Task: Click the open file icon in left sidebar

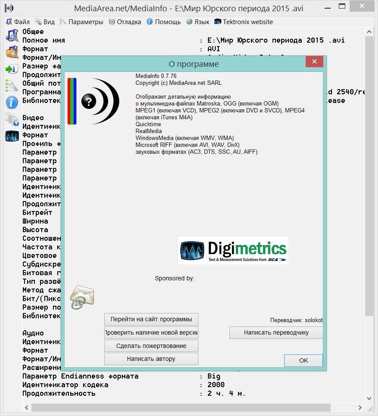Action: [x=12, y=36]
